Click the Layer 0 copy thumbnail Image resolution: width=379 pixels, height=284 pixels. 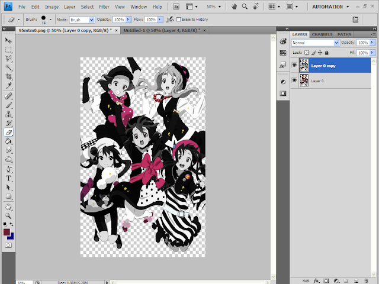[x=304, y=65]
